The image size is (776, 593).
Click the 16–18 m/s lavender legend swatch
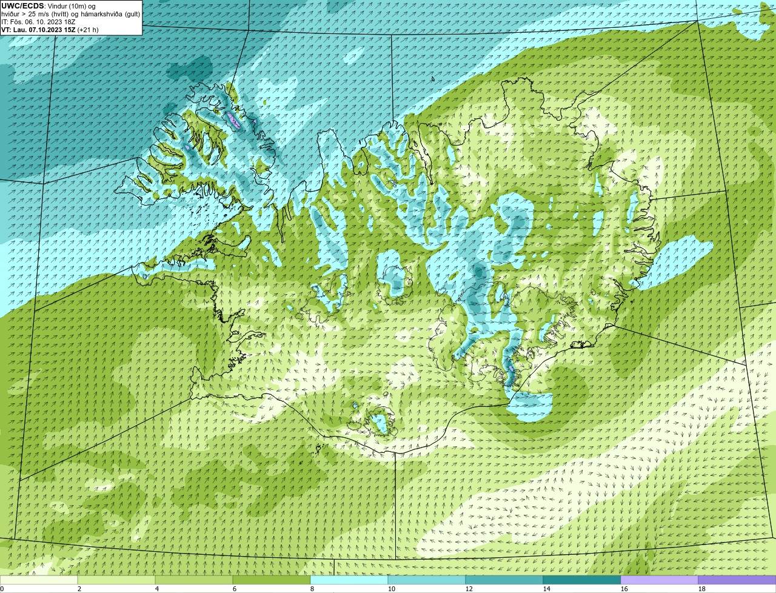click(660, 580)
